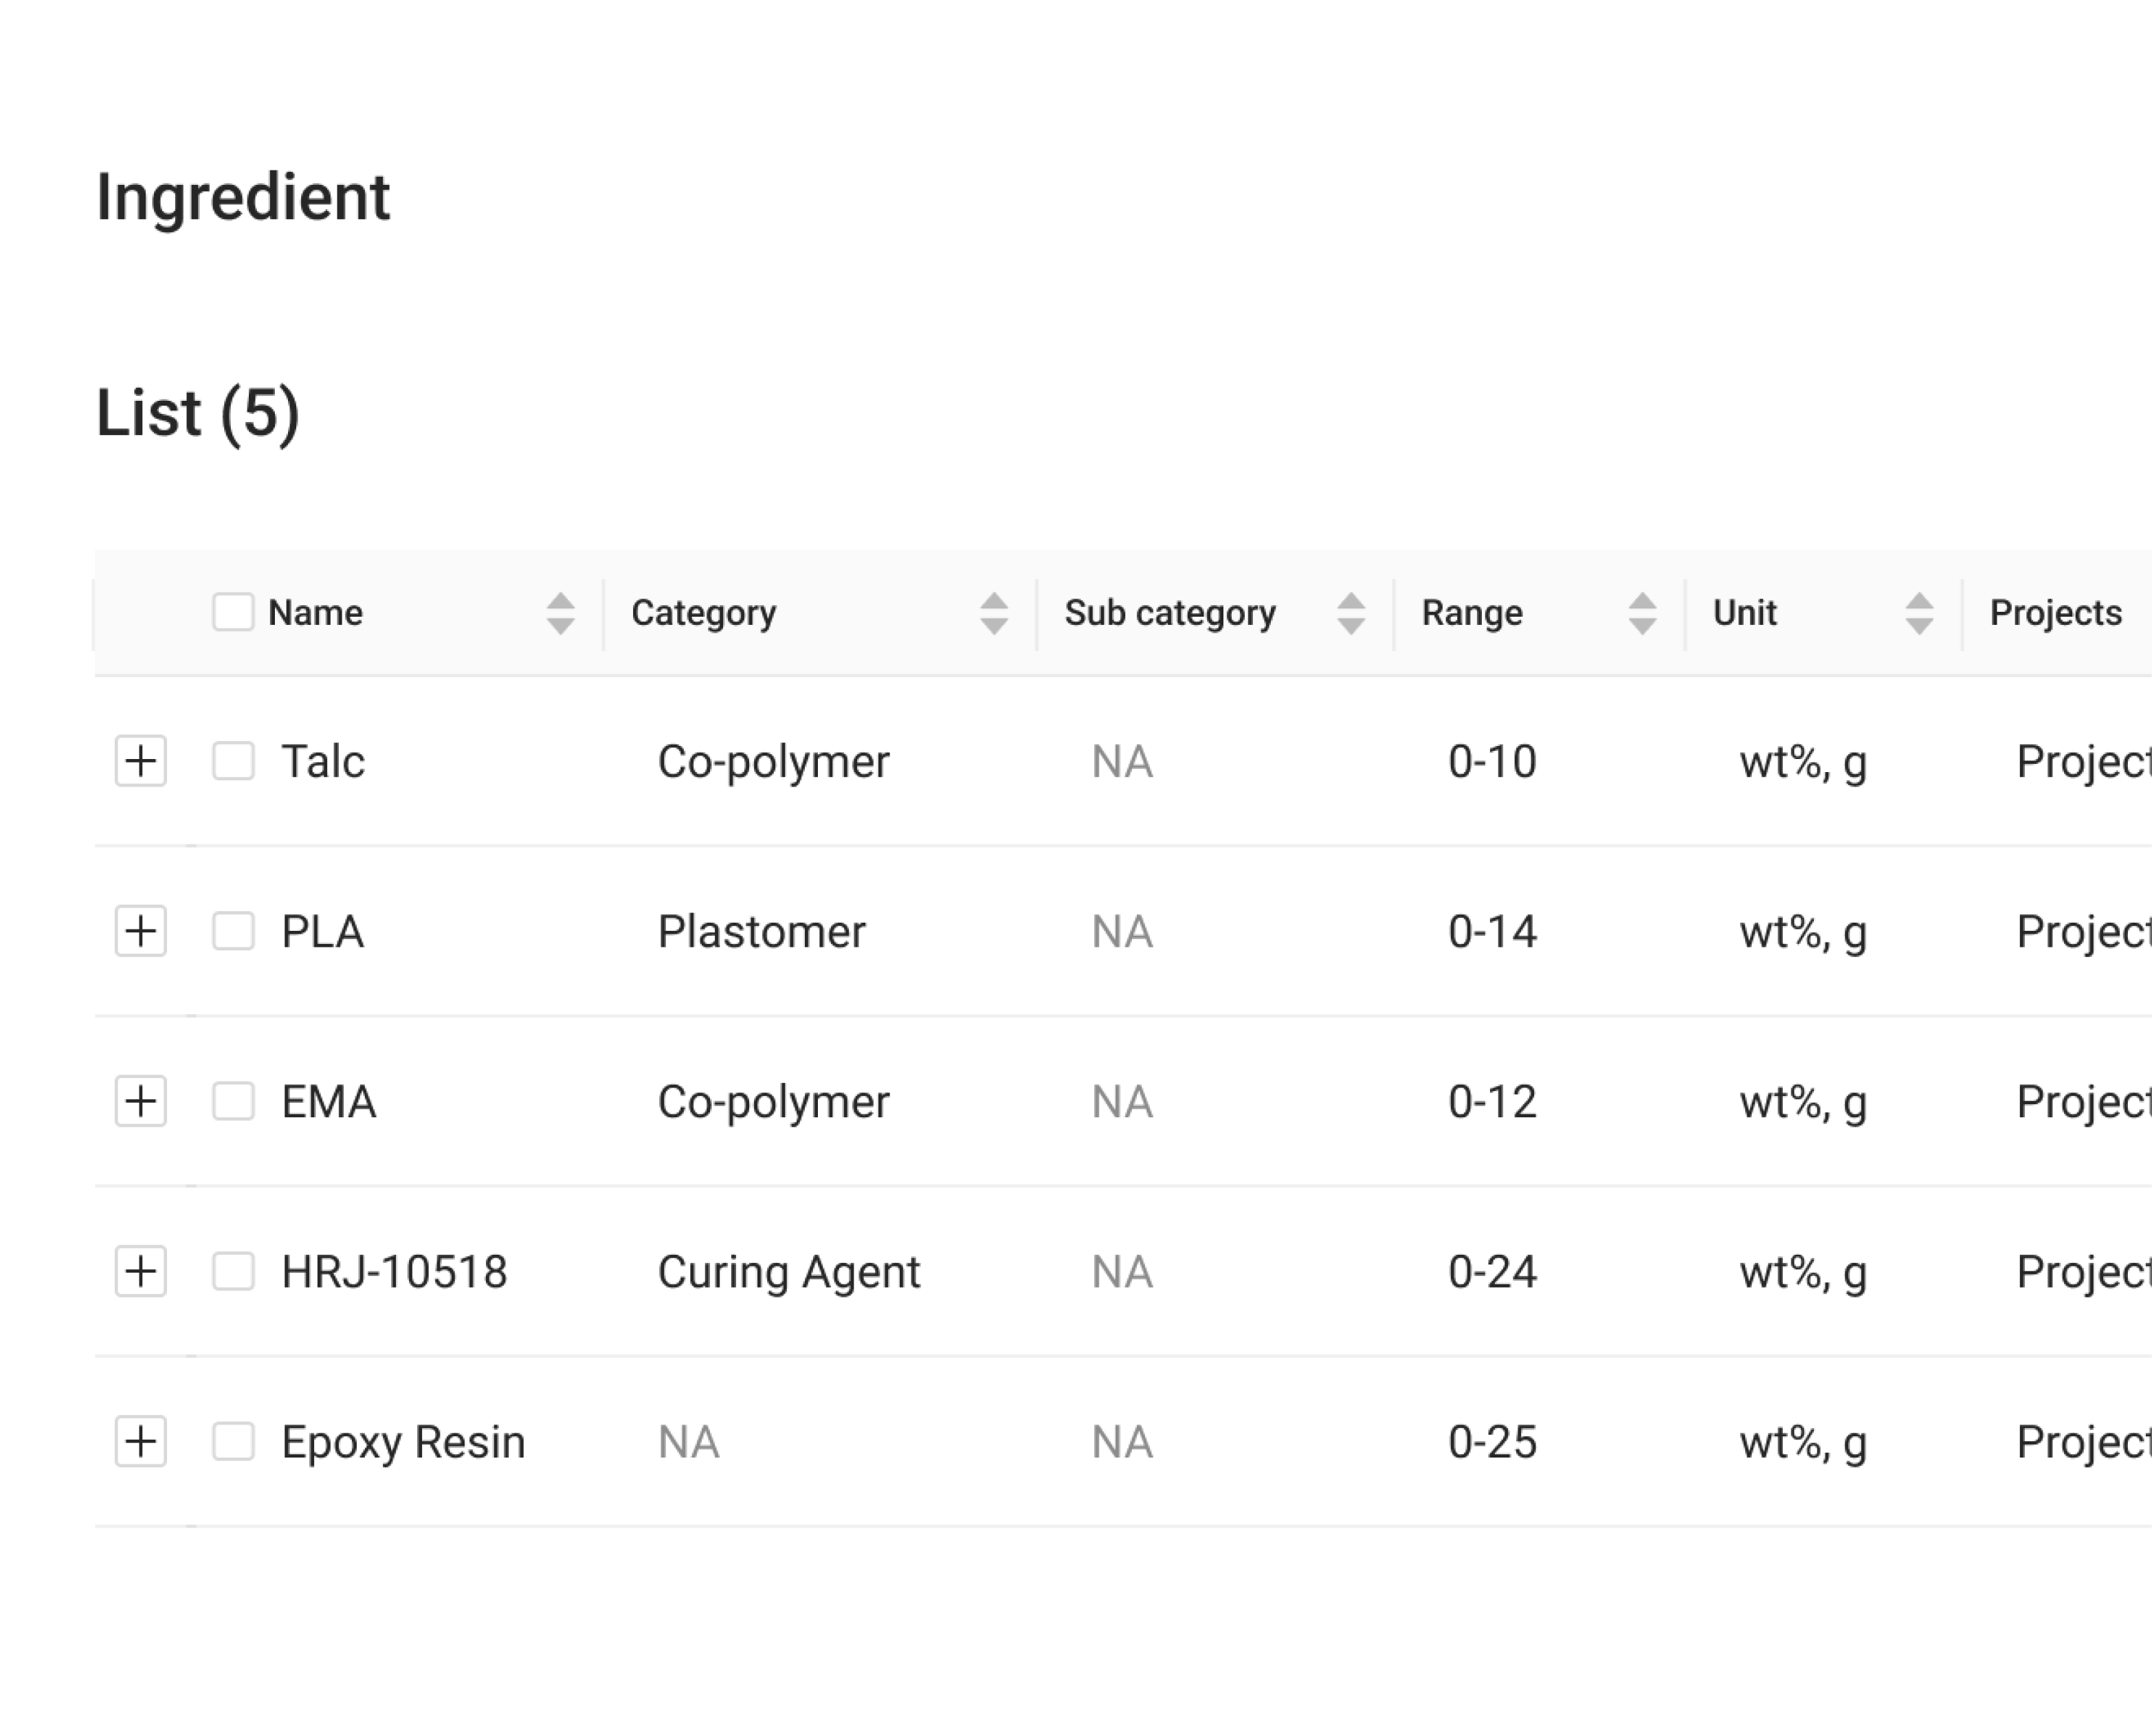The image size is (2152, 1736).
Task: Click the HRJ-10518 ingredient name
Action: pos(394,1272)
